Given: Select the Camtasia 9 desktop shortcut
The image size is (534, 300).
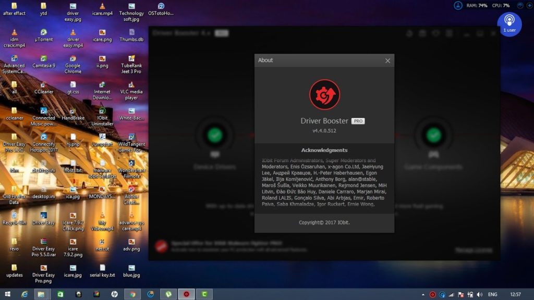Looking at the screenshot, I should pos(44,61).
